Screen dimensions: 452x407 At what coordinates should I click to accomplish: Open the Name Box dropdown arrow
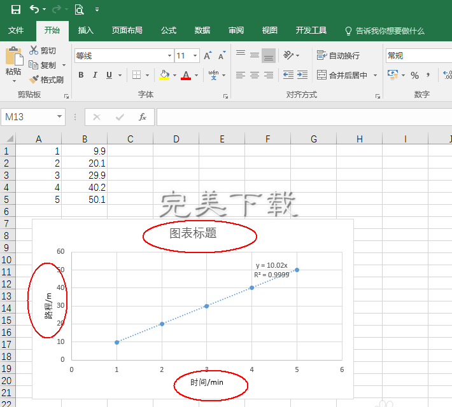coord(60,117)
